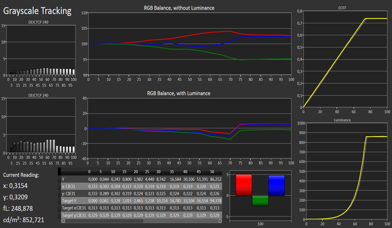Click the Target Y row label
The height and width of the screenshot is (228, 392).
click(69, 201)
